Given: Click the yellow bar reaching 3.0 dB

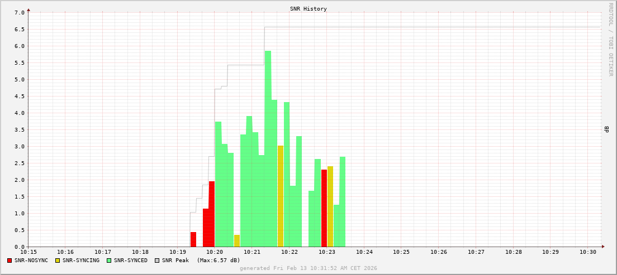Looking at the screenshot, I should pos(281,195).
